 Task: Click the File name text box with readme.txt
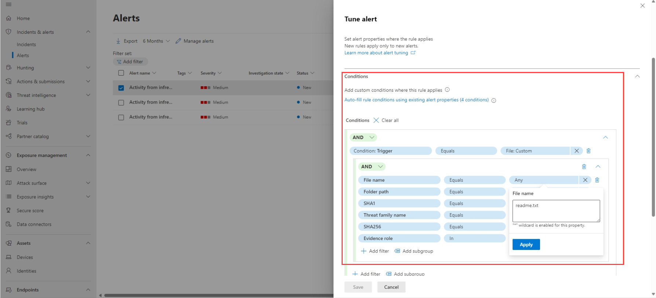(556, 211)
